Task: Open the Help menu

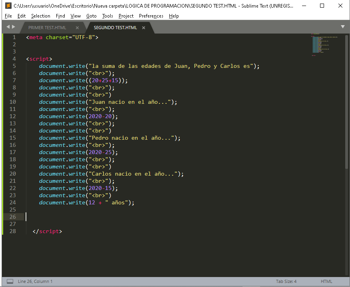Action: 174,16
